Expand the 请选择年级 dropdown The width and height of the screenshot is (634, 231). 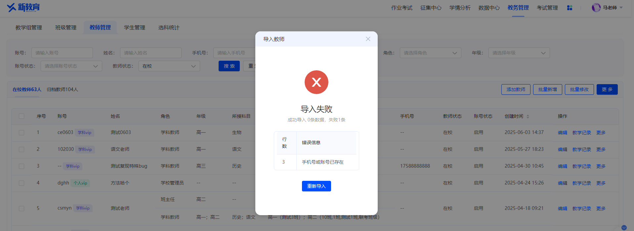point(519,53)
